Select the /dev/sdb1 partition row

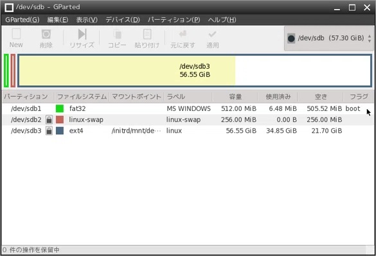pyautogui.click(x=188, y=108)
